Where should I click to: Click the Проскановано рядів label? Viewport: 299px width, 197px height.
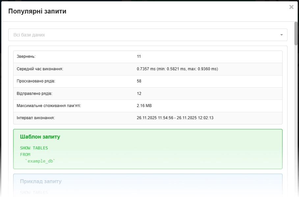pyautogui.click(x=36, y=81)
